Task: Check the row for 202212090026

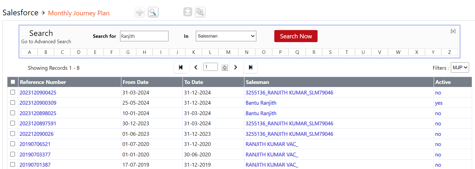Action: click(x=13, y=134)
